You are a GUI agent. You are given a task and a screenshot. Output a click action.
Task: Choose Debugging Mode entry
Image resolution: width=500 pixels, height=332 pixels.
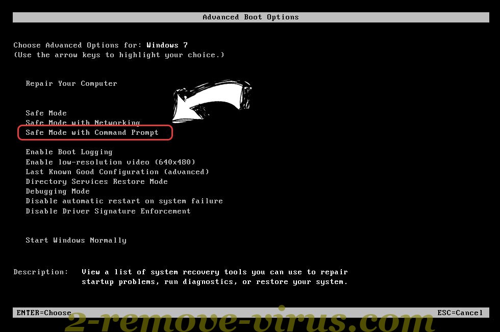tap(58, 192)
